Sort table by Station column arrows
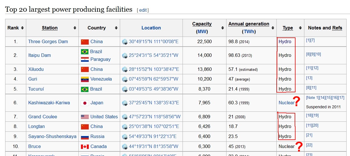The width and height of the screenshot is (350, 156). (x=75, y=28)
